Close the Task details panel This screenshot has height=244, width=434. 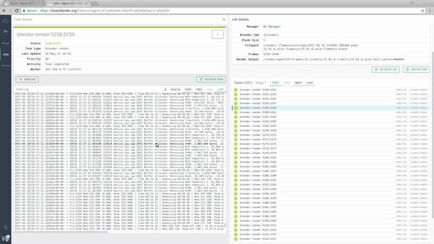[224, 20]
